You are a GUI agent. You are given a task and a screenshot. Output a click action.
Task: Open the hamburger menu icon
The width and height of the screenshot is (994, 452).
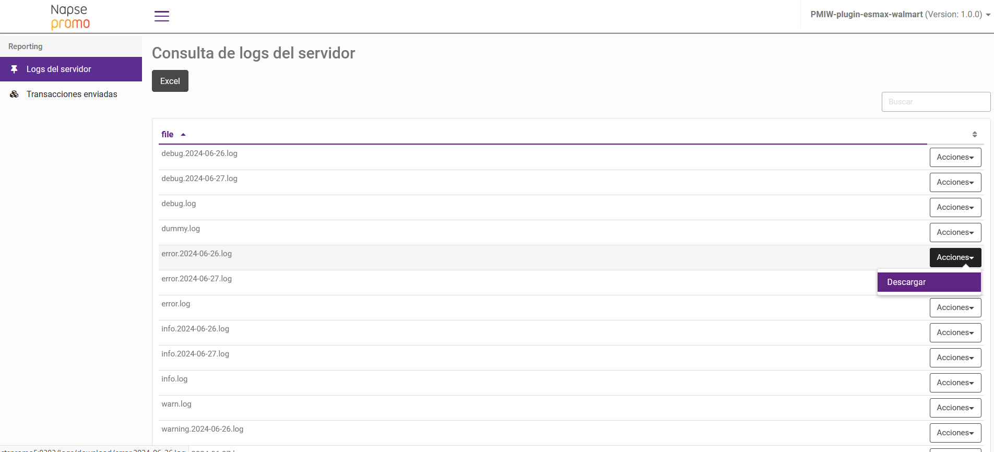(x=162, y=16)
